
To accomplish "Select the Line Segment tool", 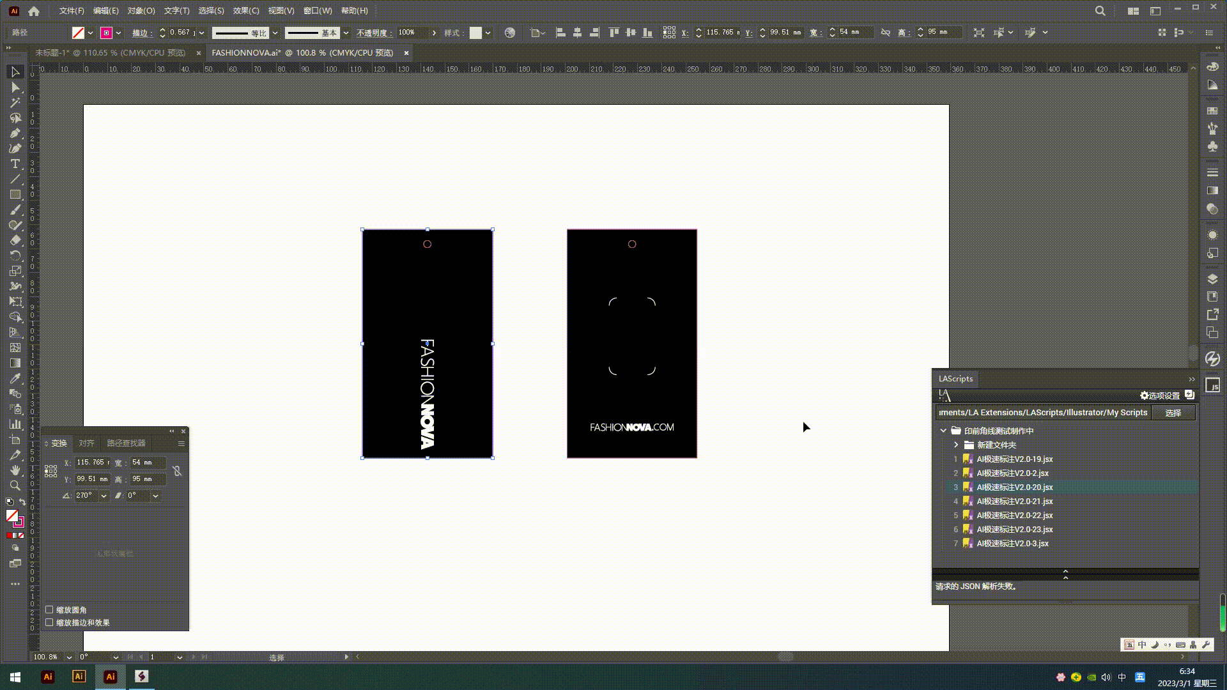I will click(x=15, y=180).
